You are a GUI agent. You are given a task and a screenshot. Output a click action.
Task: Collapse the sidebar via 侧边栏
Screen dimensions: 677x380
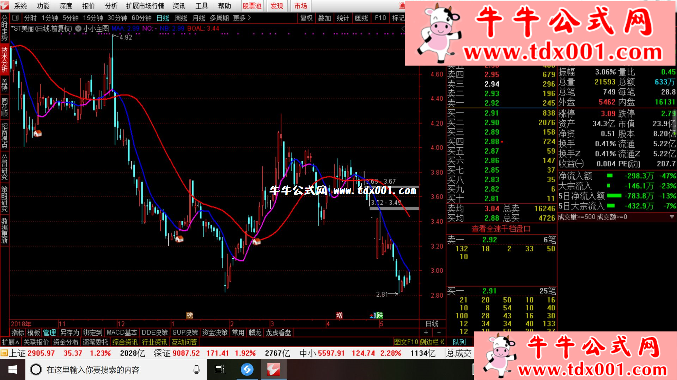coord(432,342)
